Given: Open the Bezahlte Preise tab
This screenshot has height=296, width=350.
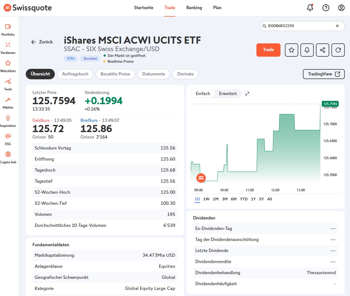Looking at the screenshot, I should pyautogui.click(x=115, y=74).
